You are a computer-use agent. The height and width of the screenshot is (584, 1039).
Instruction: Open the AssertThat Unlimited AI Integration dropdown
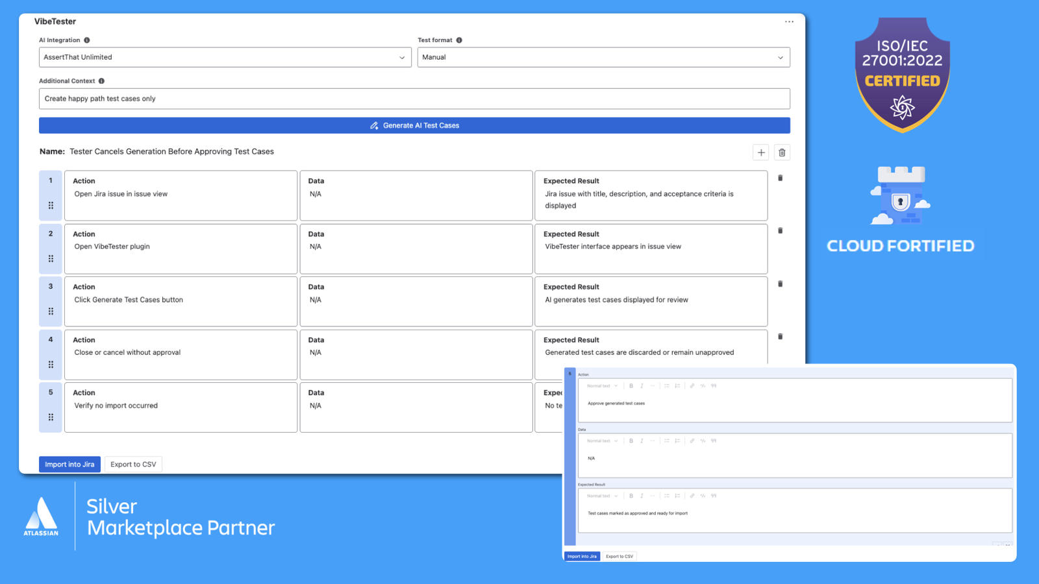[225, 57]
